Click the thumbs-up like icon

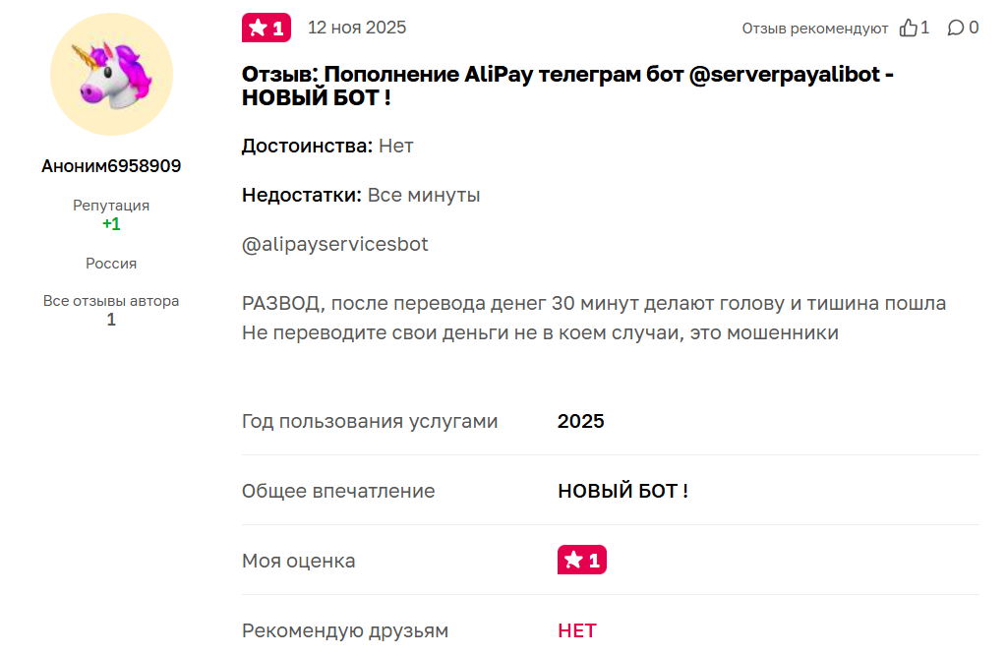[910, 28]
